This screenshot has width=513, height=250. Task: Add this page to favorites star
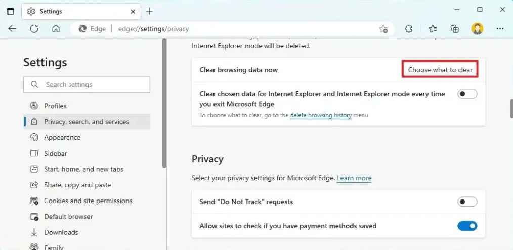point(383,29)
